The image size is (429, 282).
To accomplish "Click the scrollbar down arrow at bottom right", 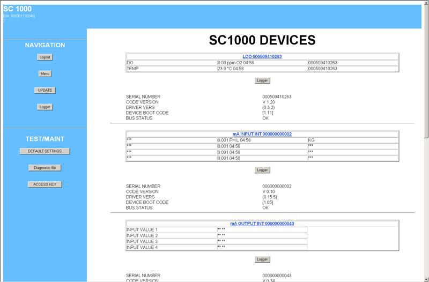I will pyautogui.click(x=426, y=279).
